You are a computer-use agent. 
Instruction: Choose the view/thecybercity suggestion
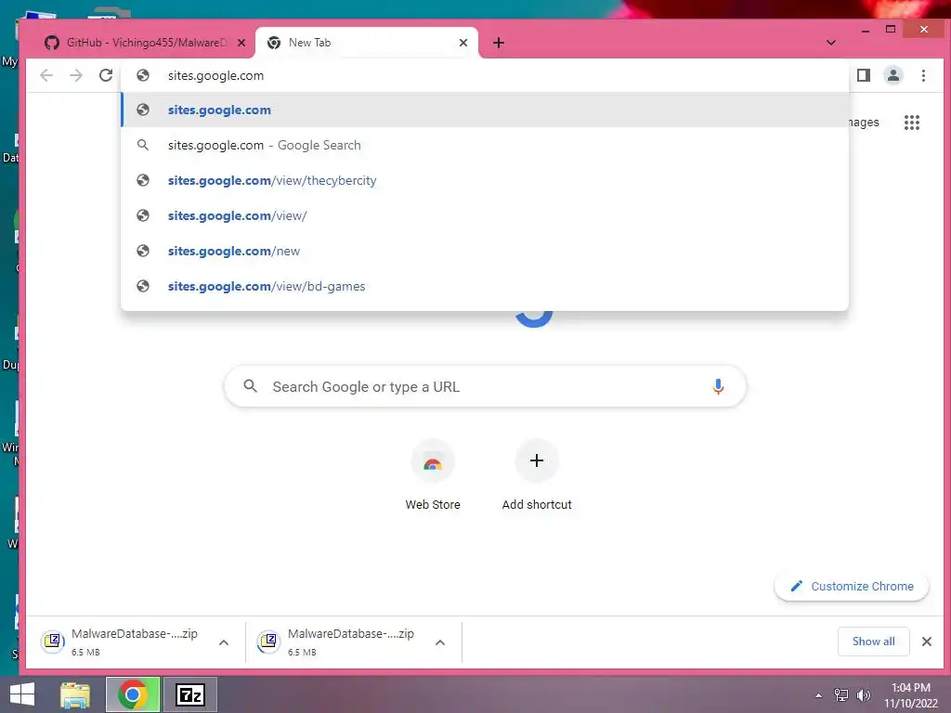pyautogui.click(x=485, y=180)
